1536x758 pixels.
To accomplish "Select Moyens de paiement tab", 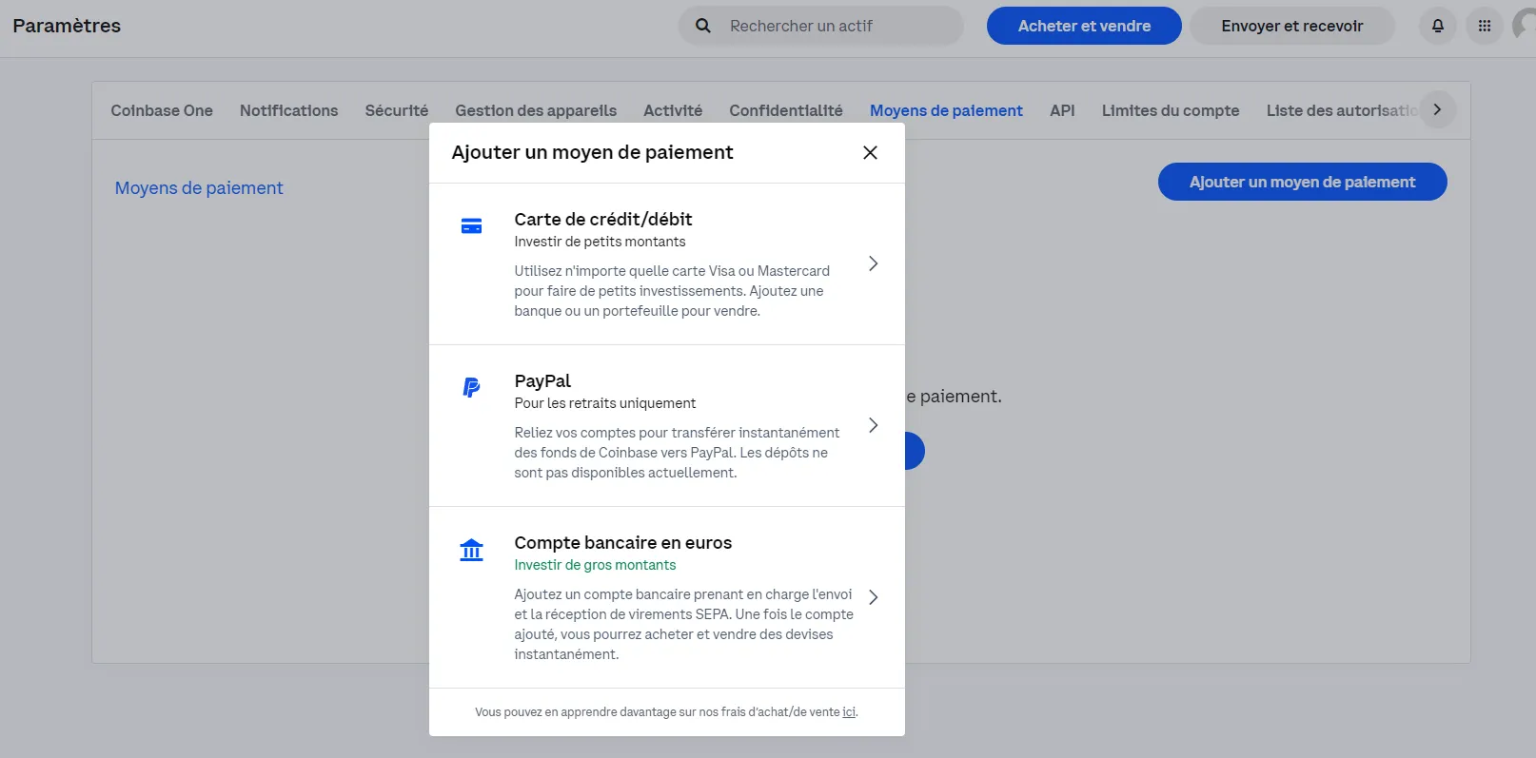I will point(946,110).
